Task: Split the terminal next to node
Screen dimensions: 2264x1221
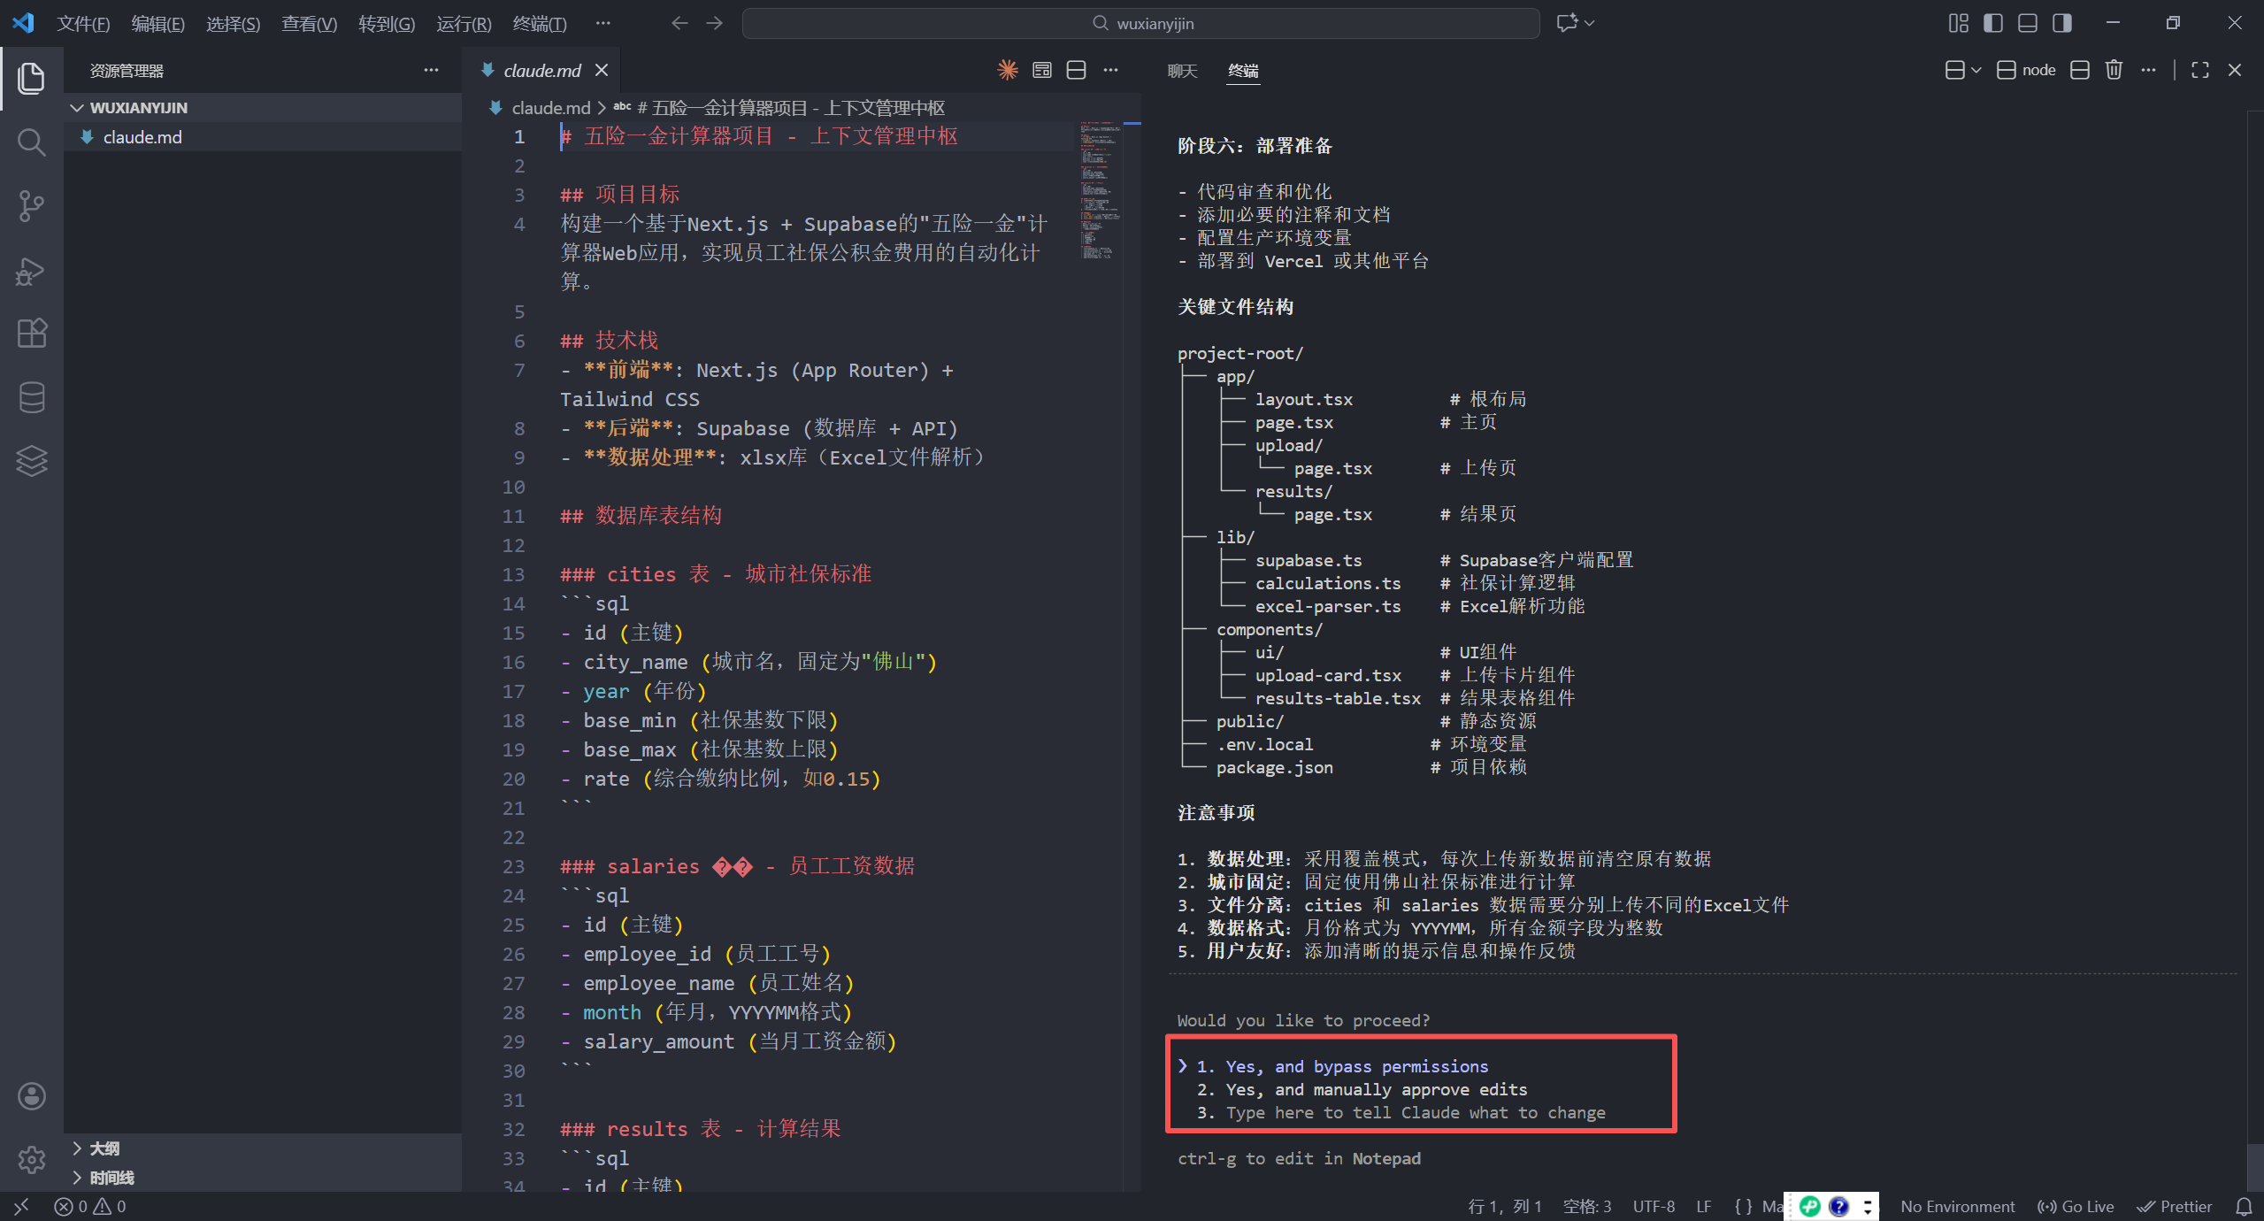Action: tap(2080, 70)
